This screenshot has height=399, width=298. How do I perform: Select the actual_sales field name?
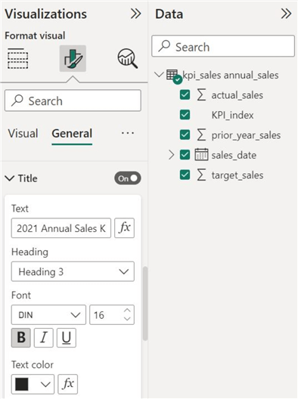pos(237,95)
